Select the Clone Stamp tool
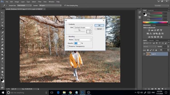Viewport: 170px width, 95px height. 2,39
